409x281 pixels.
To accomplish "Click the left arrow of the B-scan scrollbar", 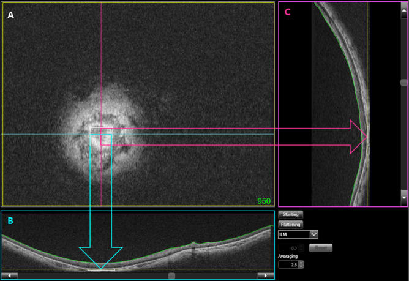I will point(10,275).
